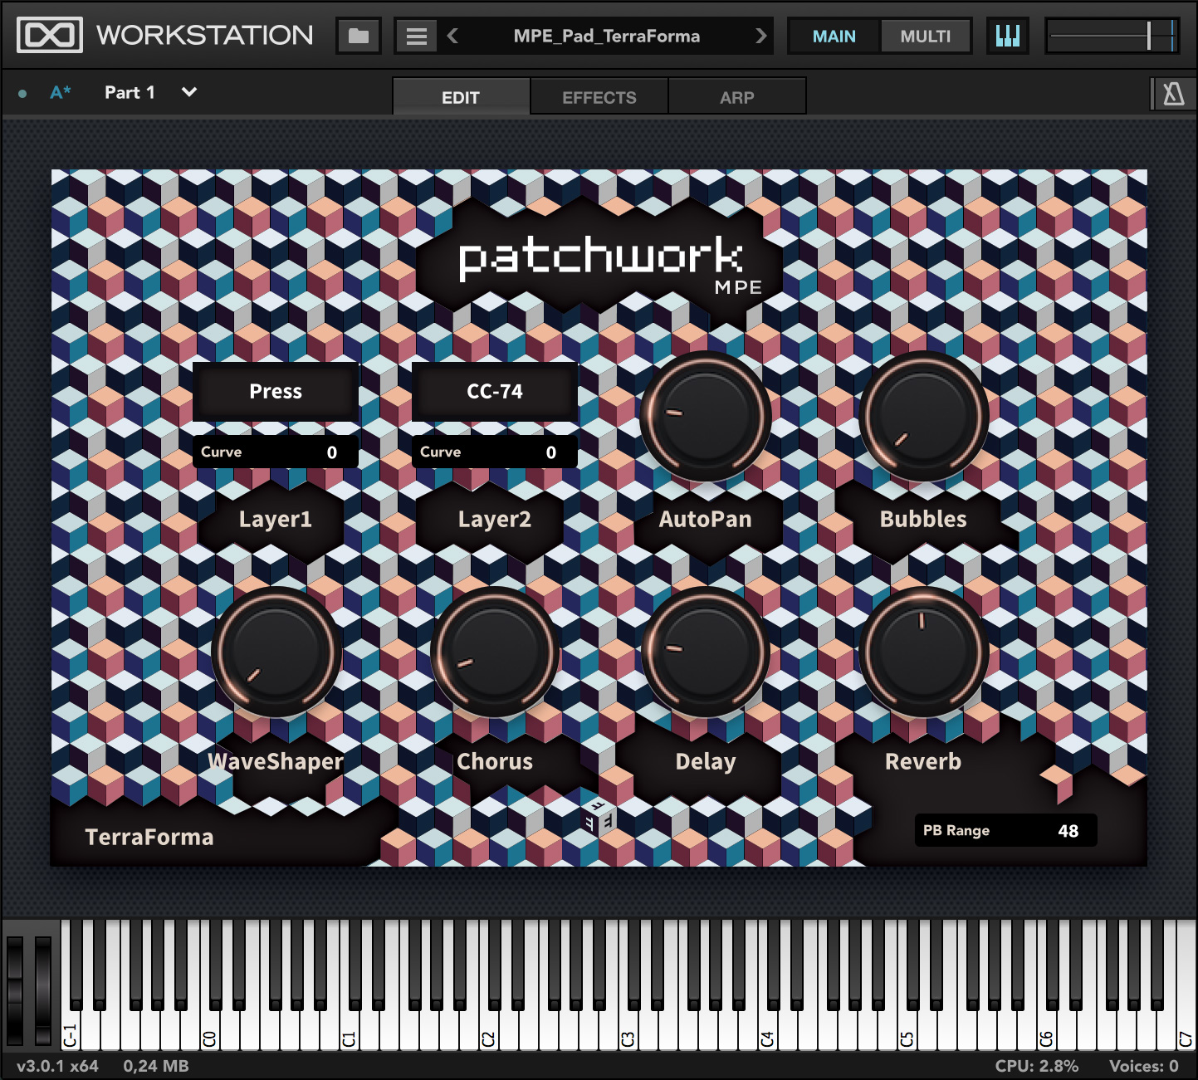Image resolution: width=1198 pixels, height=1080 pixels.
Task: Click the pitch bend wheel
Action: pyautogui.click(x=15, y=990)
